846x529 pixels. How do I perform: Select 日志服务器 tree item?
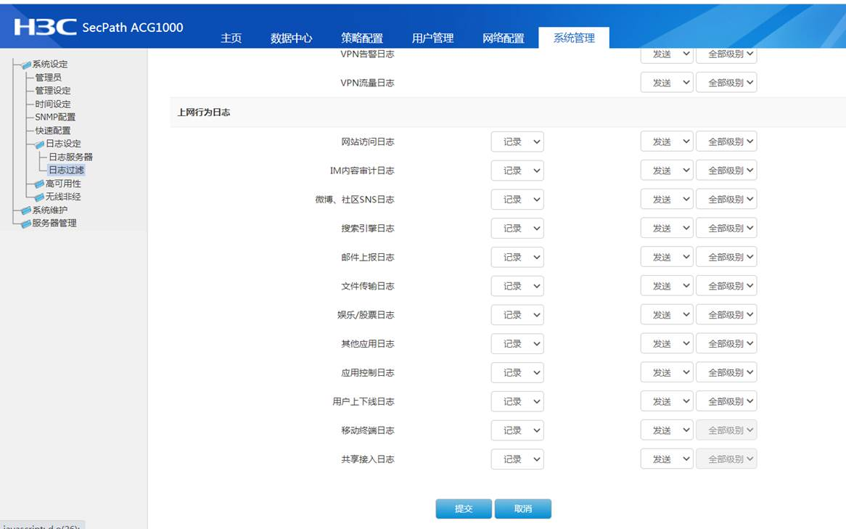click(x=70, y=157)
